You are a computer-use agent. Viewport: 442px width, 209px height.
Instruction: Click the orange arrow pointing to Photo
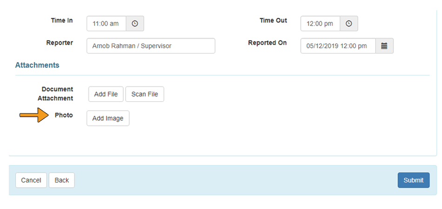[34, 115]
